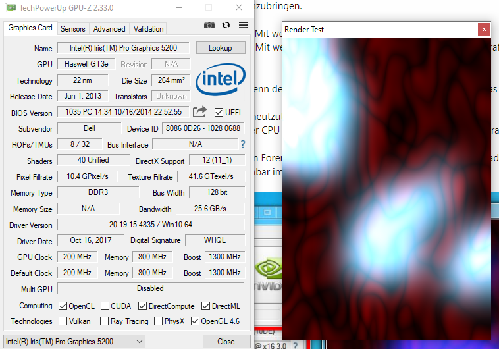Viewport: 499px width, 349px height.
Task: Toggle the DirectCompute checkbox
Action: pos(142,306)
